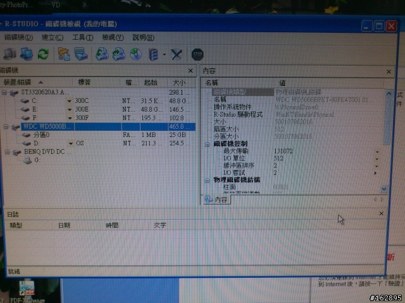This screenshot has height=303, width=405.
Task: Click the RAID server stack toolbar icon
Action: pos(153,54)
